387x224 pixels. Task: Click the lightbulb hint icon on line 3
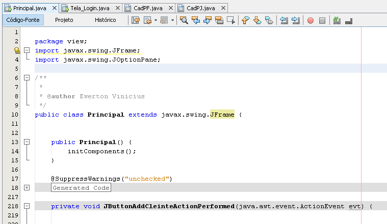pos(17,50)
